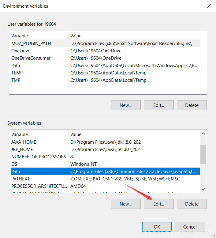Close the Environment Variables dialog
Image resolution: width=216 pixels, height=238 pixels.
tap(209, 6)
